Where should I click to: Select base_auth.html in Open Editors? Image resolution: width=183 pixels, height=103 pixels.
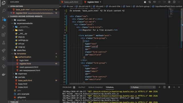[23, 9]
